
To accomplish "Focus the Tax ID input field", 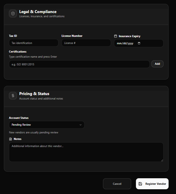I will coord(34,43).
